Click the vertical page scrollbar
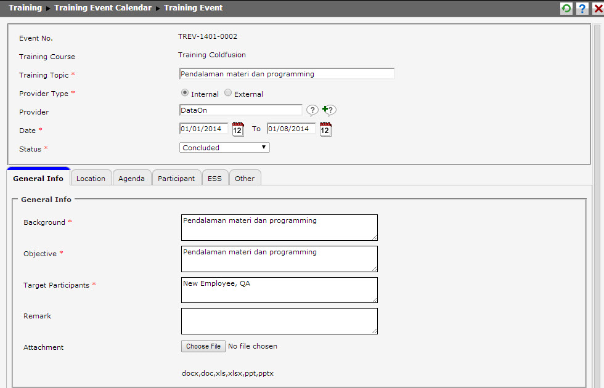This screenshot has width=604, height=388. [597, 206]
